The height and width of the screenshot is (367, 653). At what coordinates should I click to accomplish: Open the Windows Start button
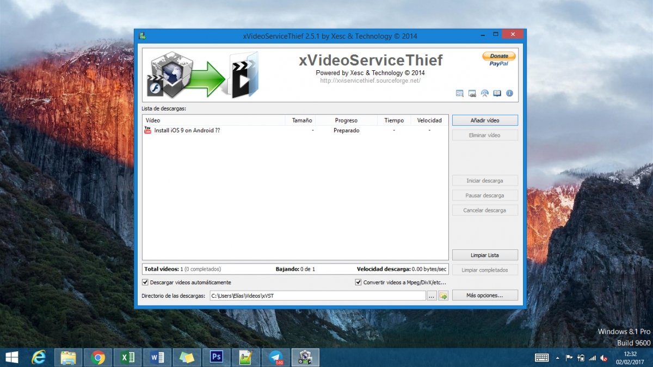11,357
